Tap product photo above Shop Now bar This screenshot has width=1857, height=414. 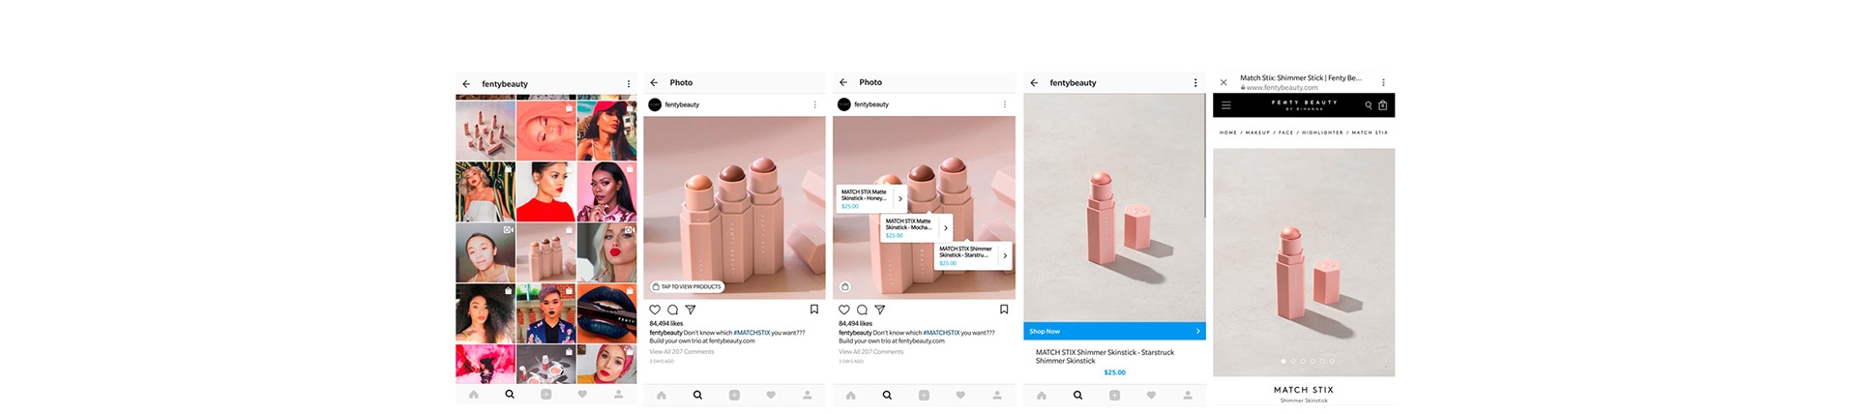pos(1114,208)
